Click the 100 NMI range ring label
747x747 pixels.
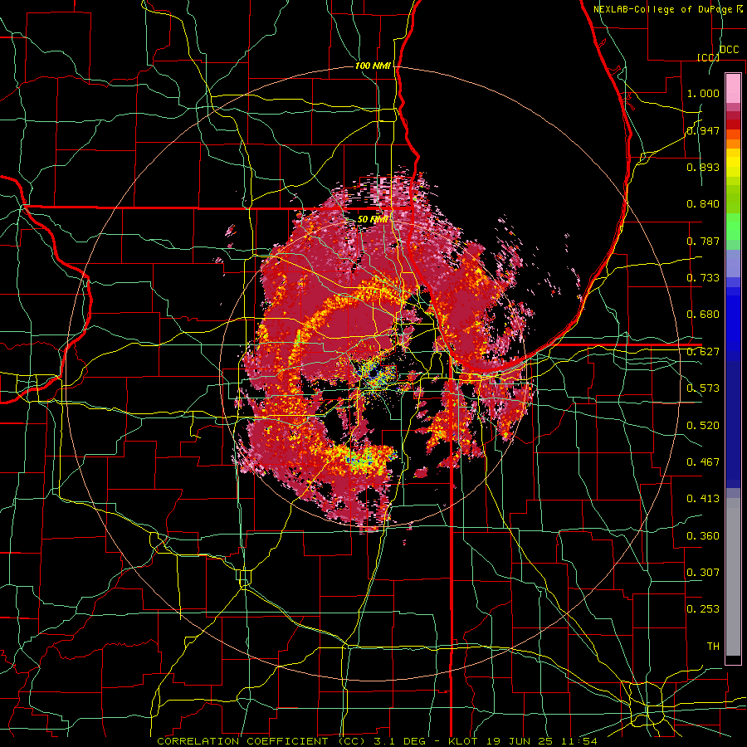click(373, 66)
